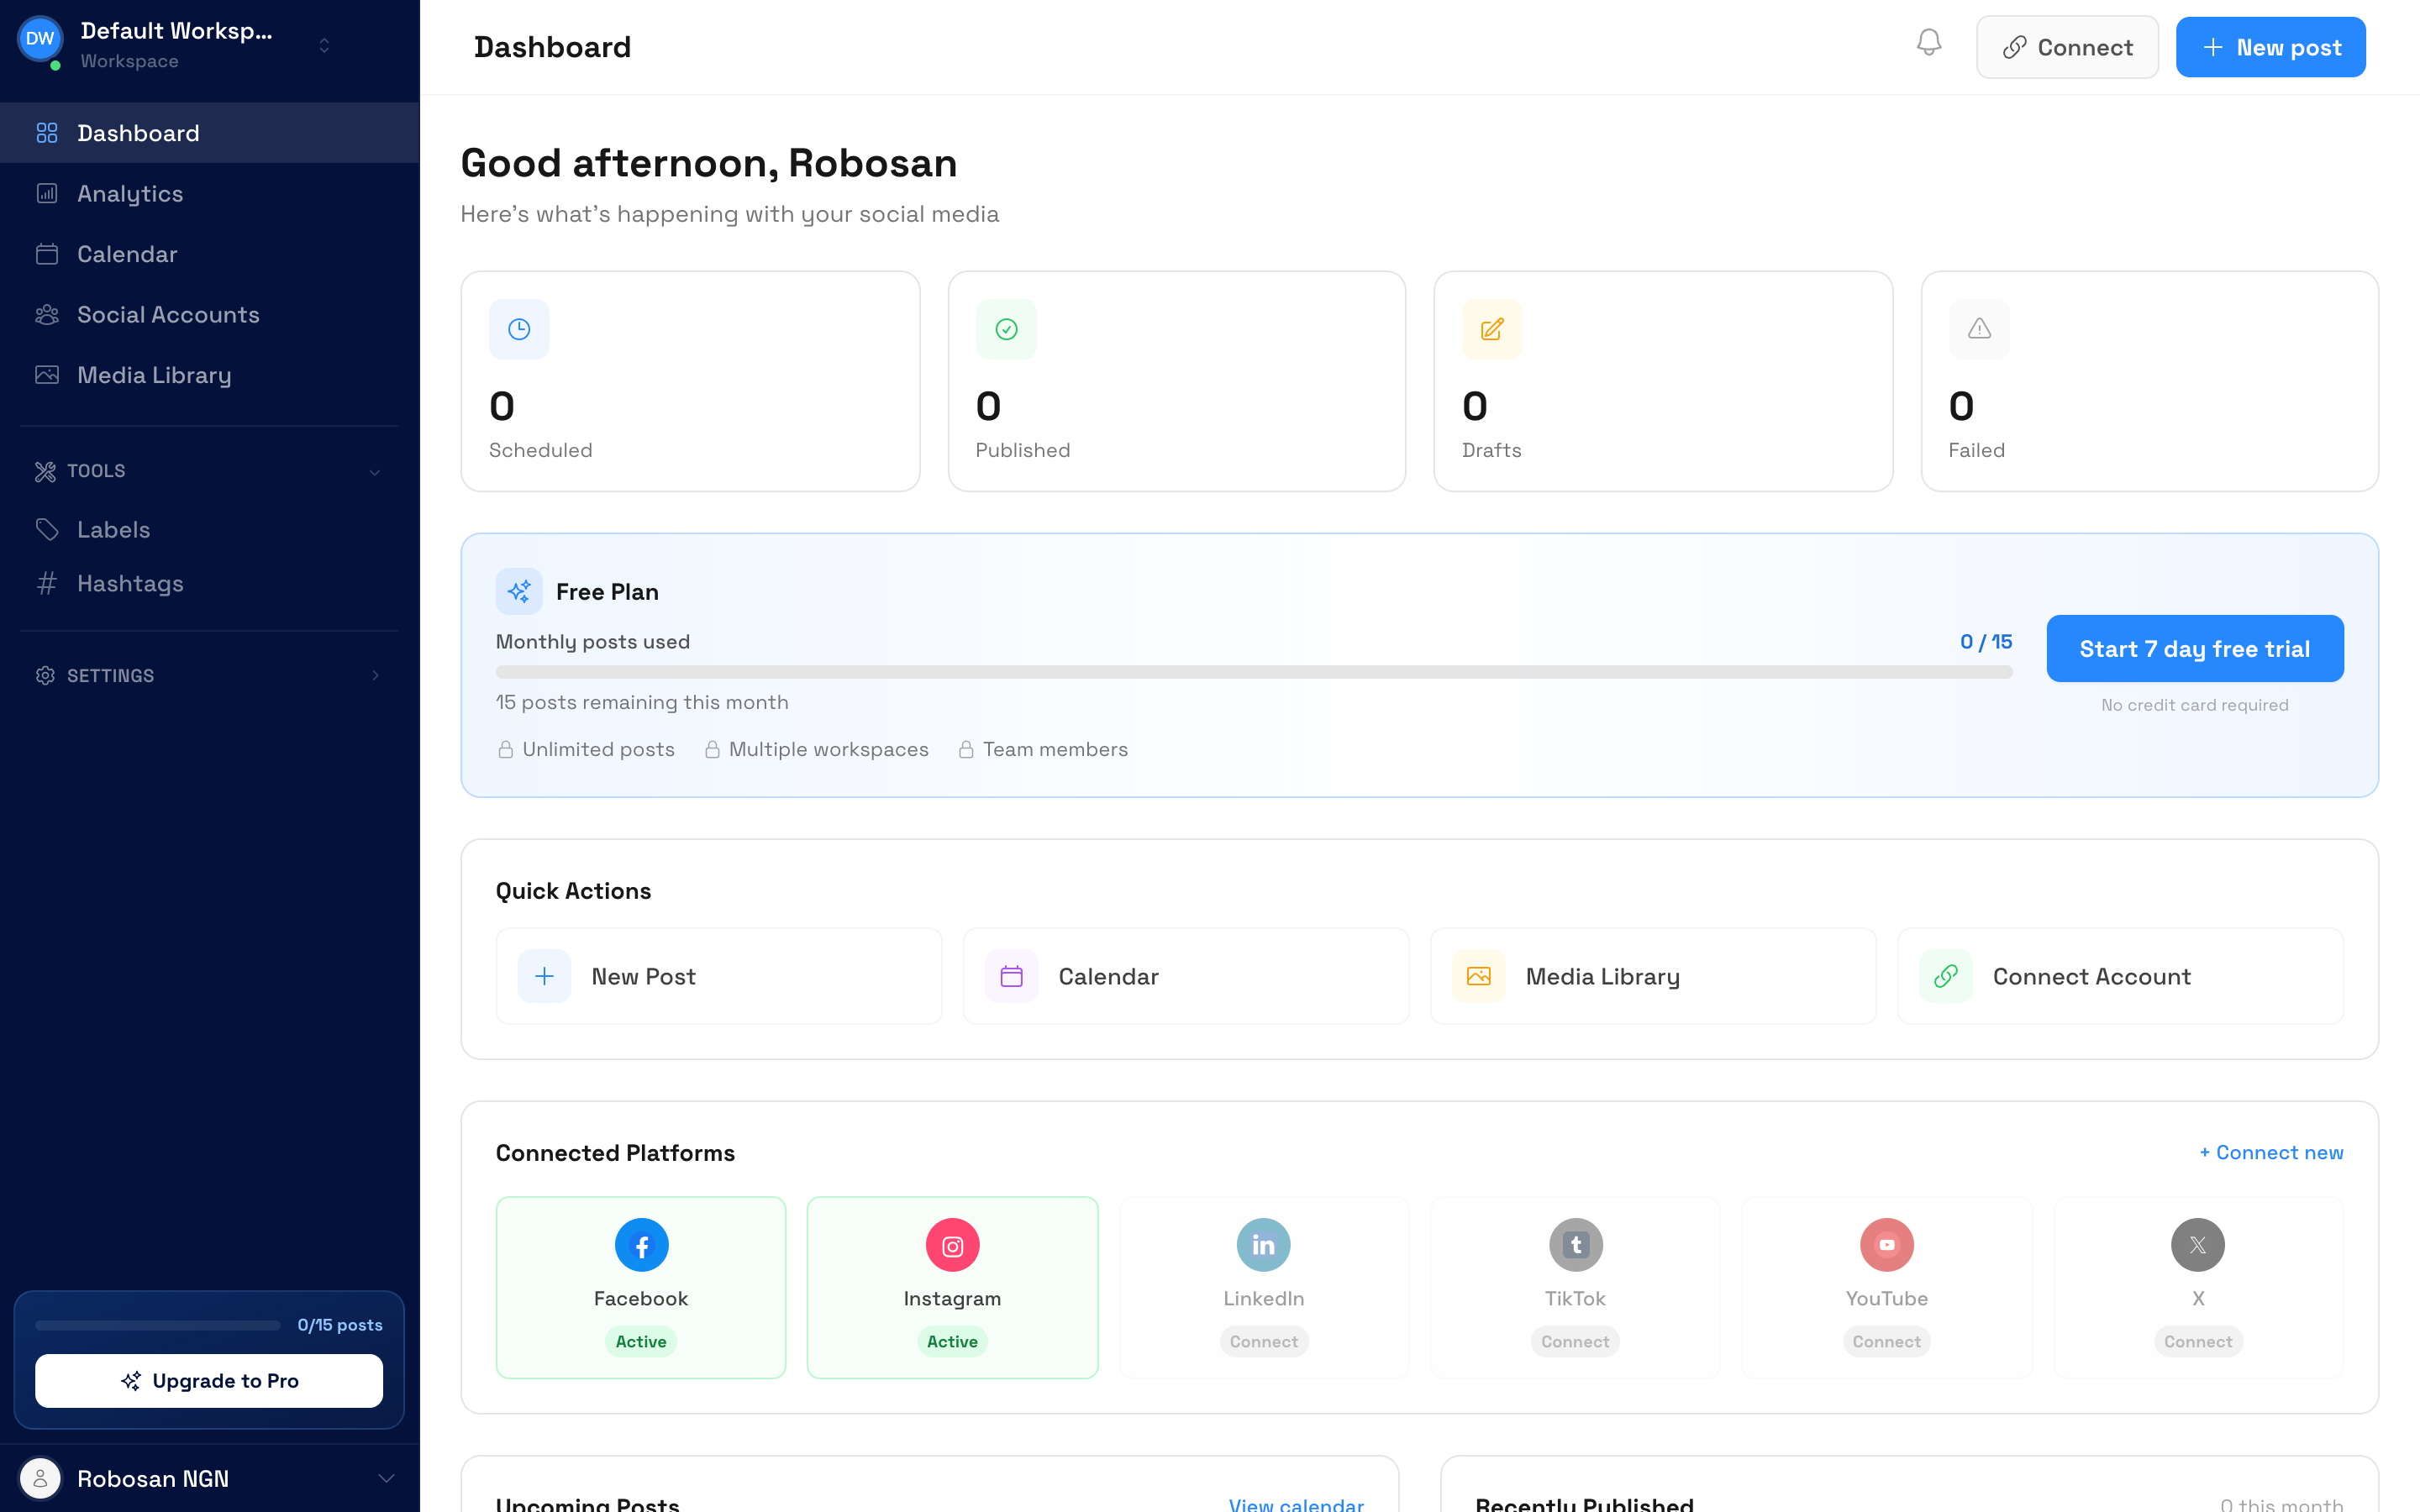This screenshot has width=2420, height=1512.
Task: Open Labels from the Tools section
Action: 112,529
